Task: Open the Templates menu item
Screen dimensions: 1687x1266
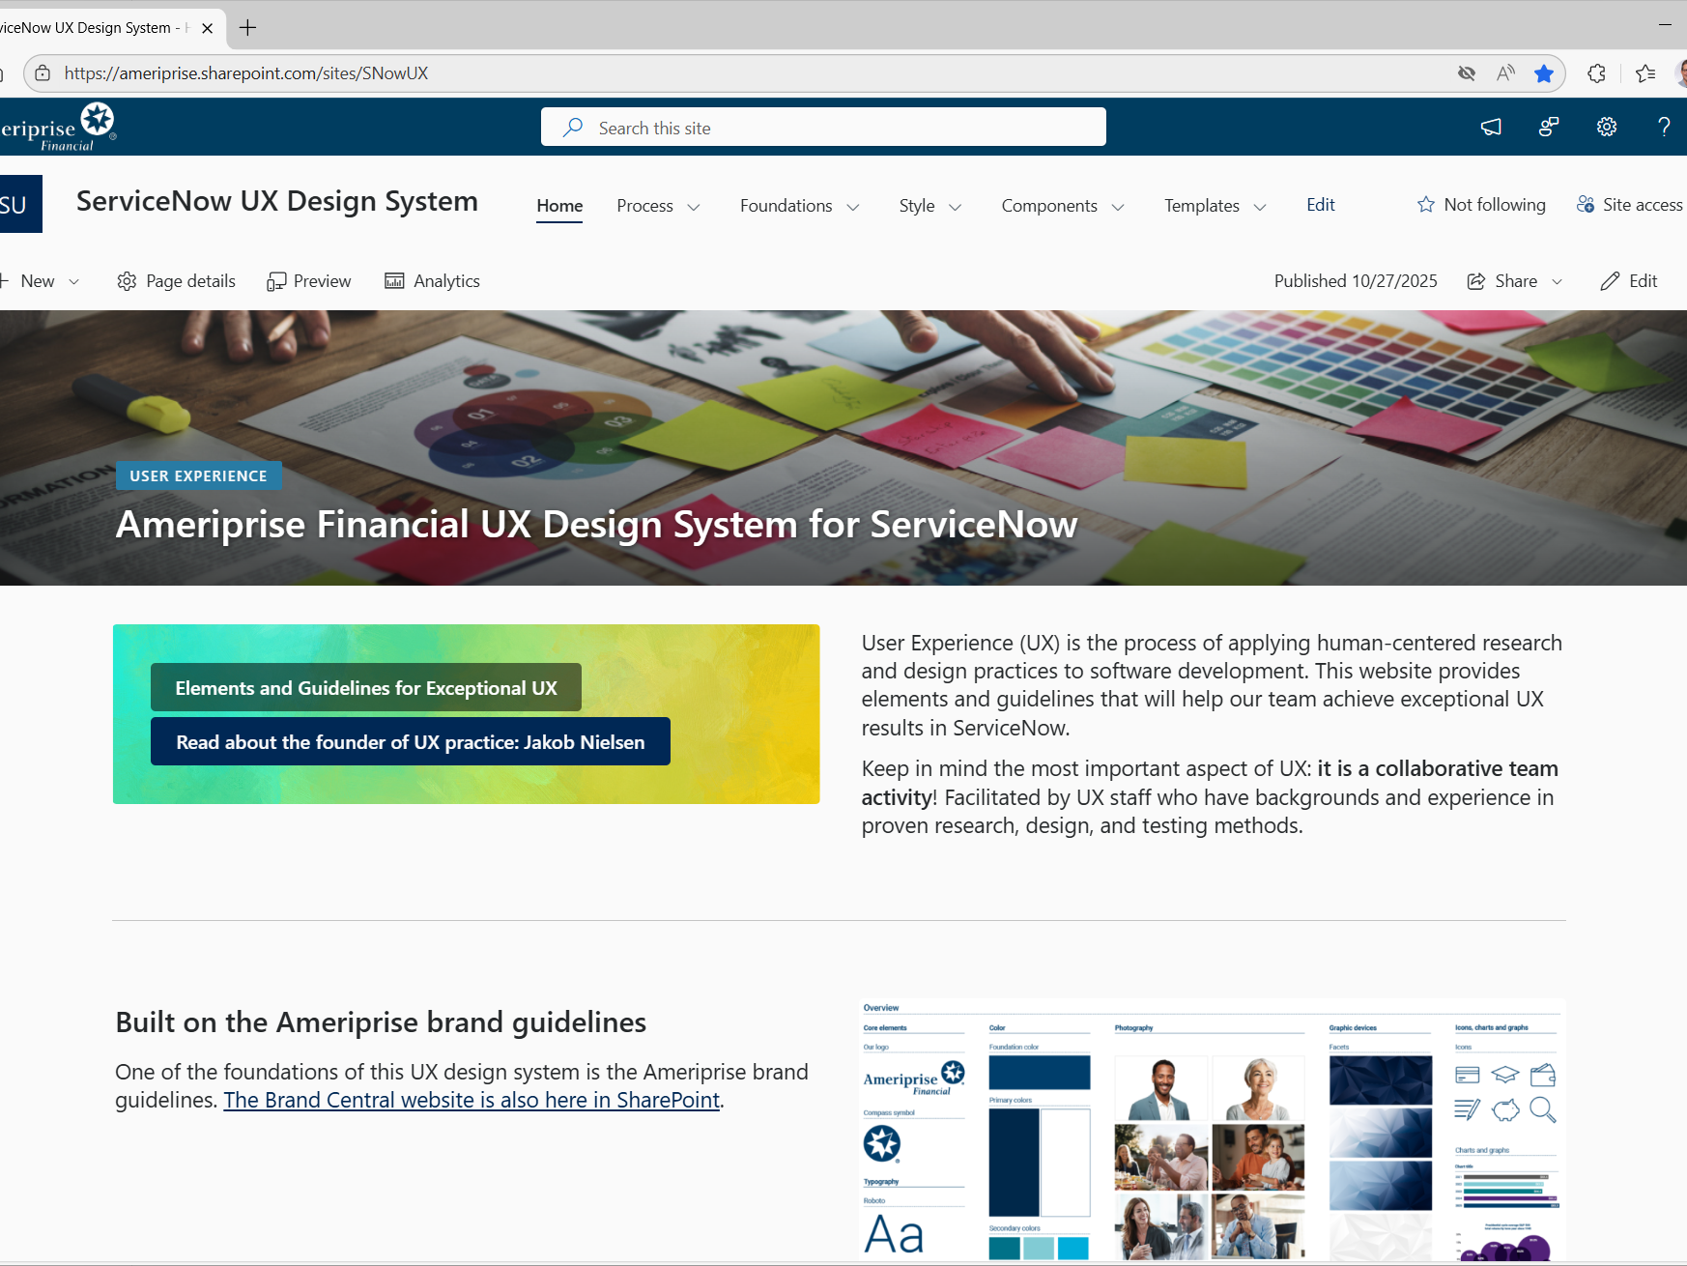Action: [x=1201, y=206]
